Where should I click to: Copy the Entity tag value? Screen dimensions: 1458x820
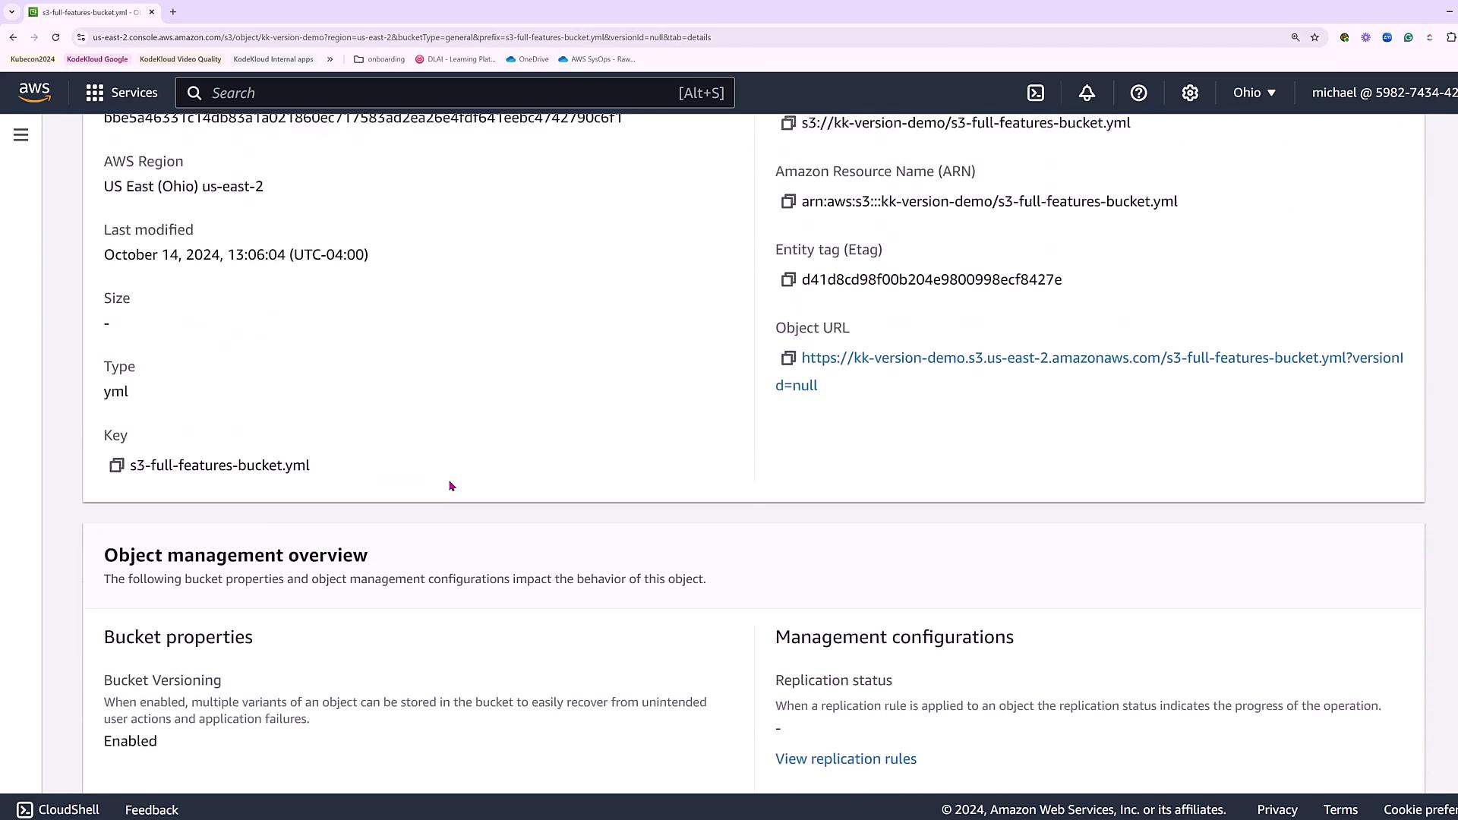(x=787, y=279)
